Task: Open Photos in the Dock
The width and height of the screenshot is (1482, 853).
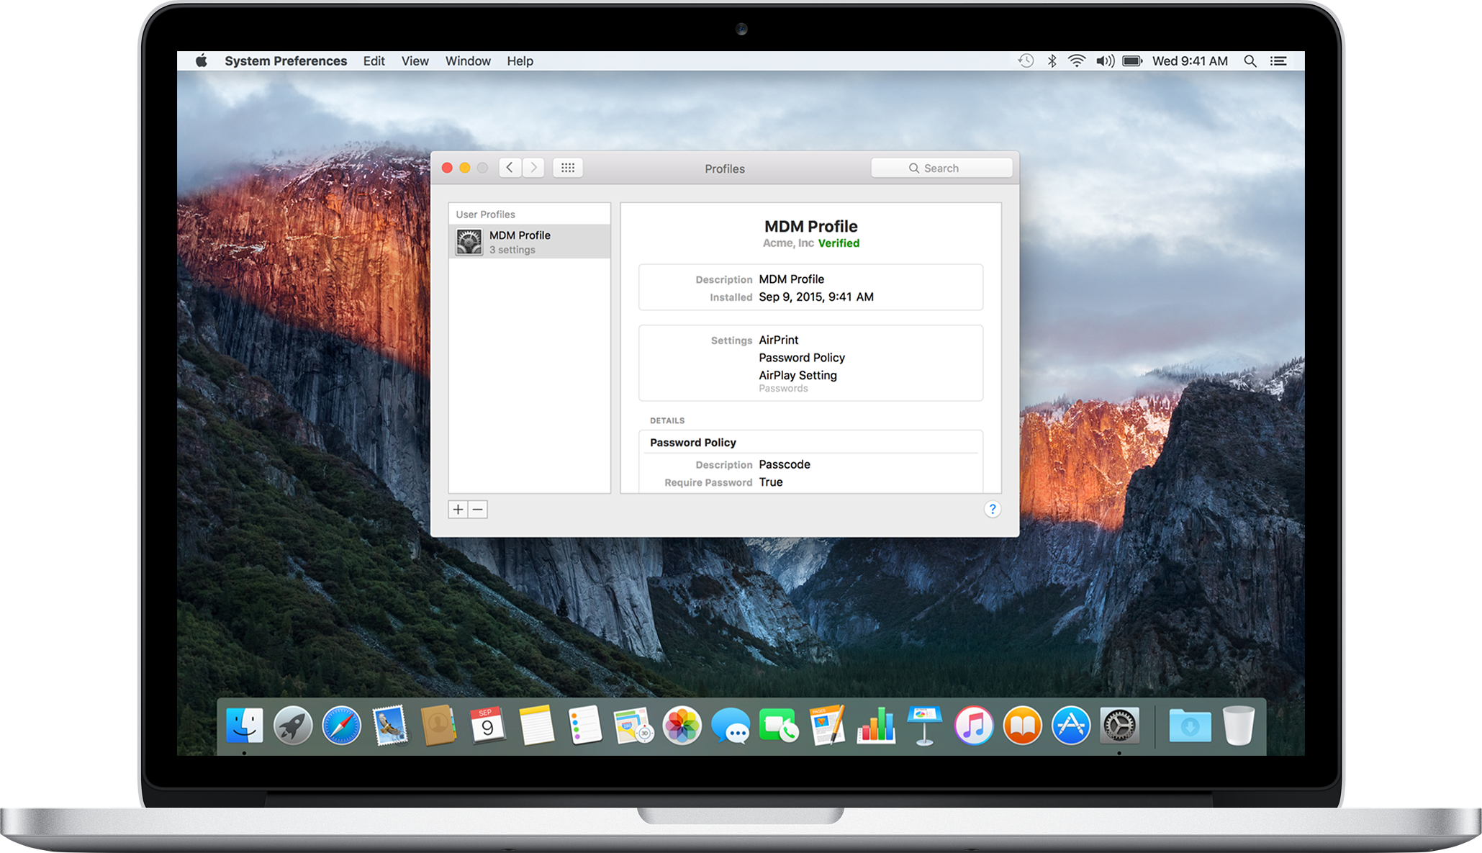Action: [682, 726]
